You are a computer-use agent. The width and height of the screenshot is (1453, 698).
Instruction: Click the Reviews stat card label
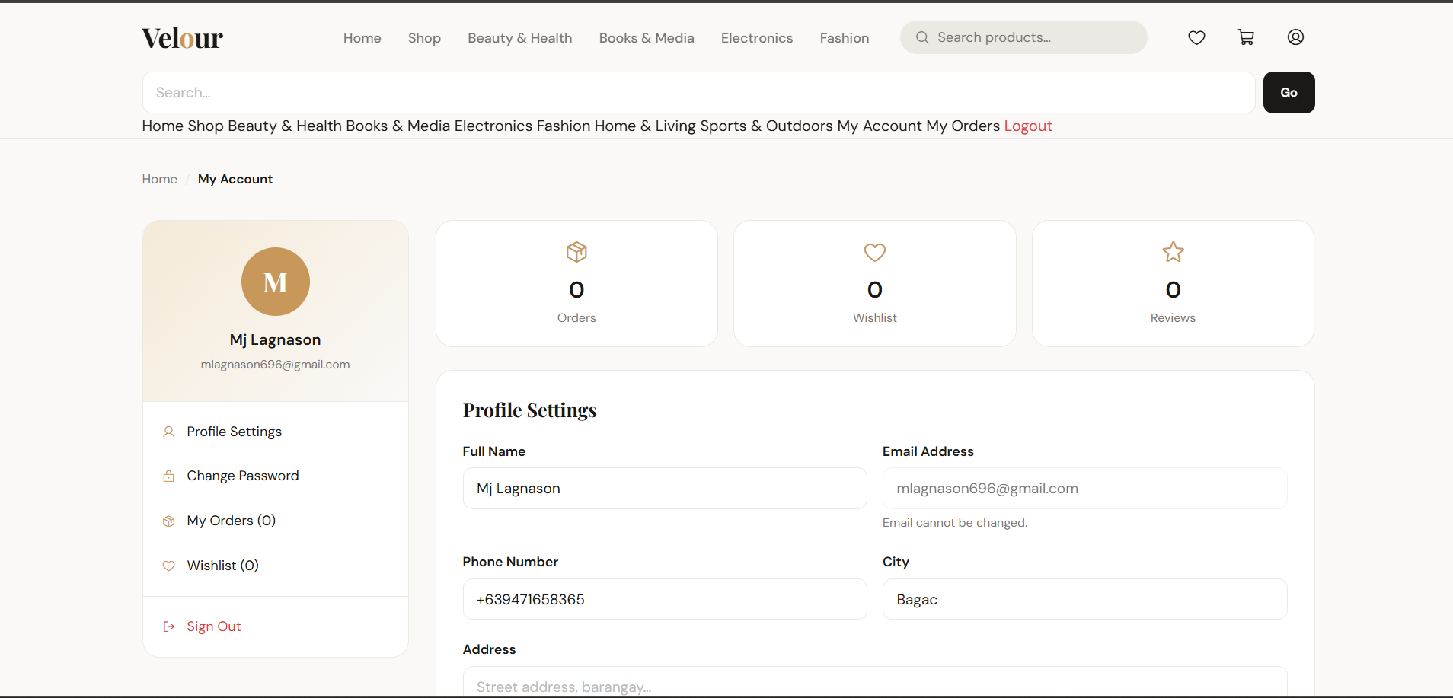1173,318
